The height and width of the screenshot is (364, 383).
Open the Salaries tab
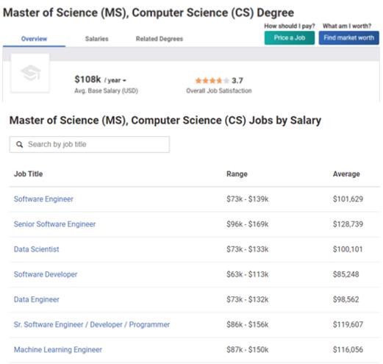pos(96,39)
